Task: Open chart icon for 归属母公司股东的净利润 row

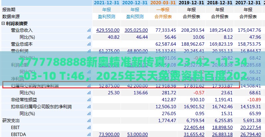Action: point(89,86)
